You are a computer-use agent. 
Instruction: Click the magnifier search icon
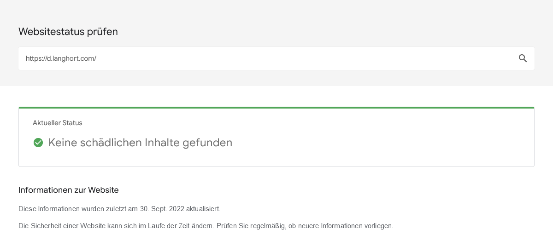click(523, 58)
